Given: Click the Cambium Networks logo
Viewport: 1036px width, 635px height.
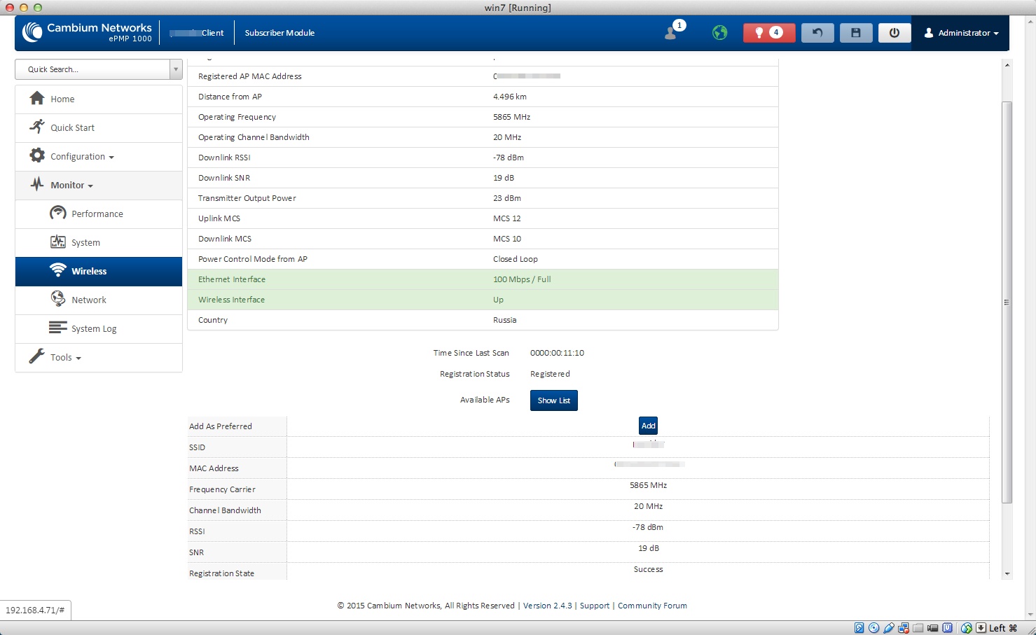Looking at the screenshot, I should [x=87, y=32].
